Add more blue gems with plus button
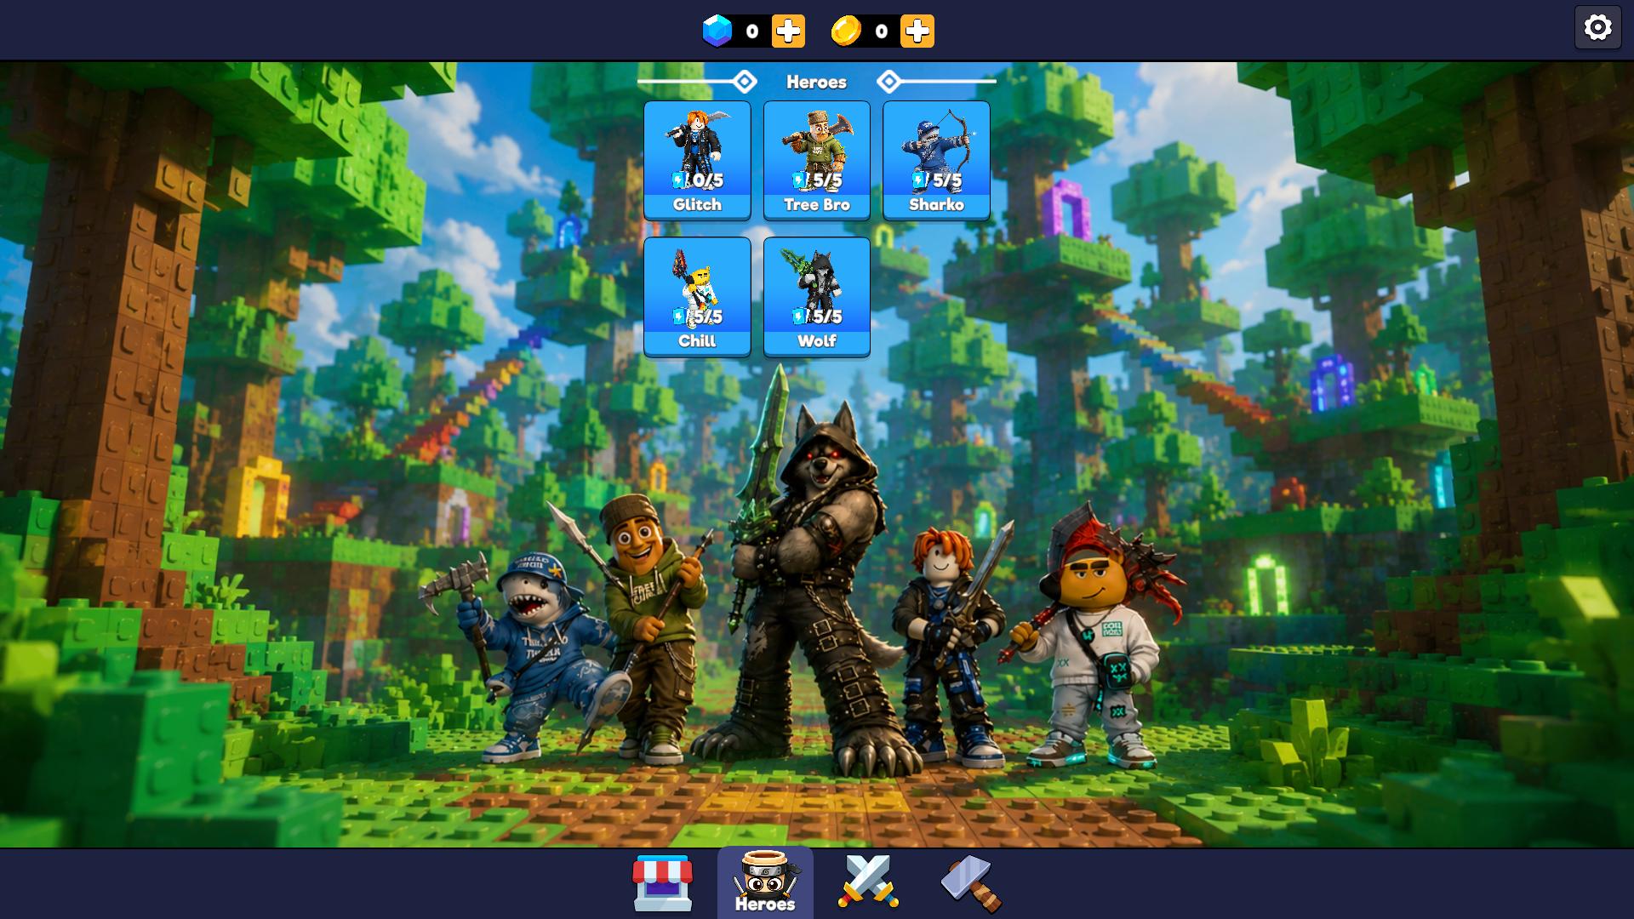 click(788, 31)
